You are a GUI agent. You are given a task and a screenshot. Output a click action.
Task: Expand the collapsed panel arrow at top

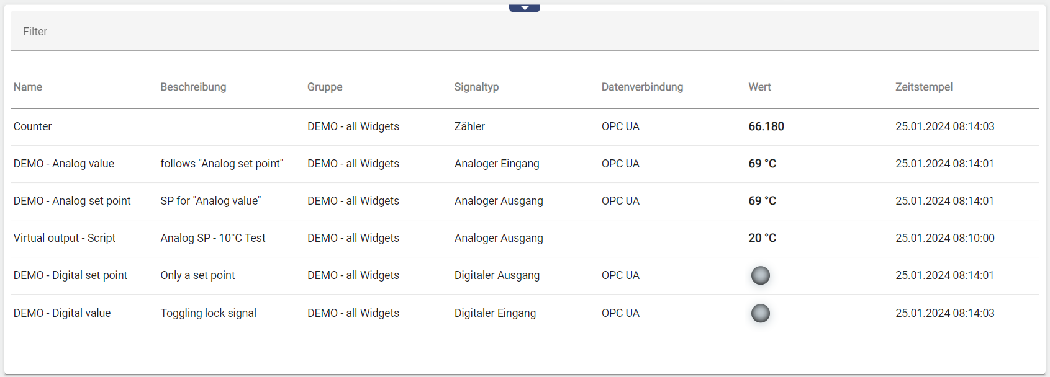525,8
